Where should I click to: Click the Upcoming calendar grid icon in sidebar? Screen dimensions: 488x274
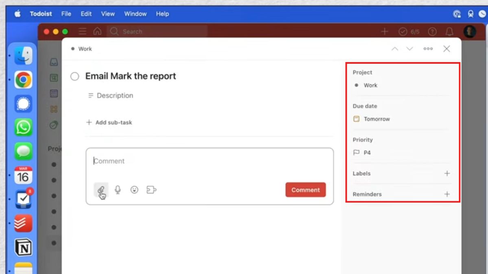click(x=54, y=93)
